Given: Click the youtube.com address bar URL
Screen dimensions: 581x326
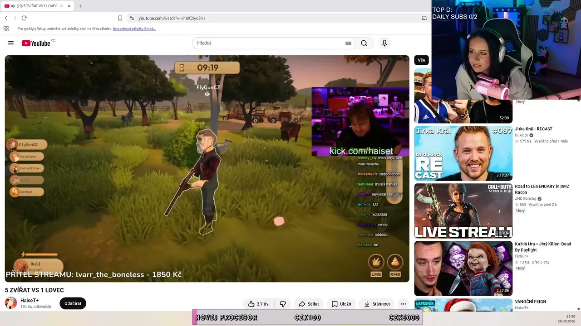Looking at the screenshot, I should 172,18.
